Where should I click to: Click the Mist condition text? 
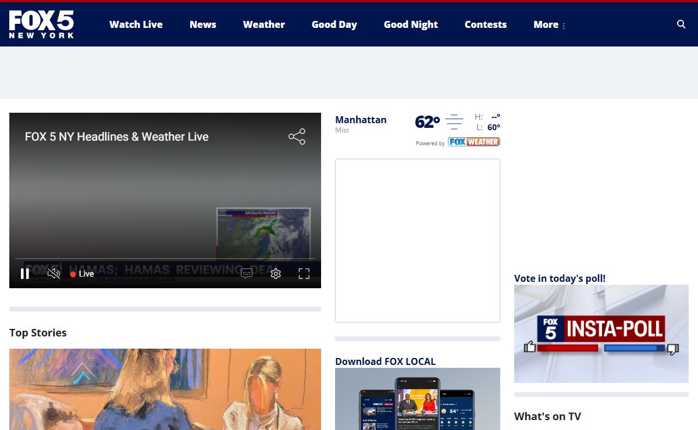(342, 130)
